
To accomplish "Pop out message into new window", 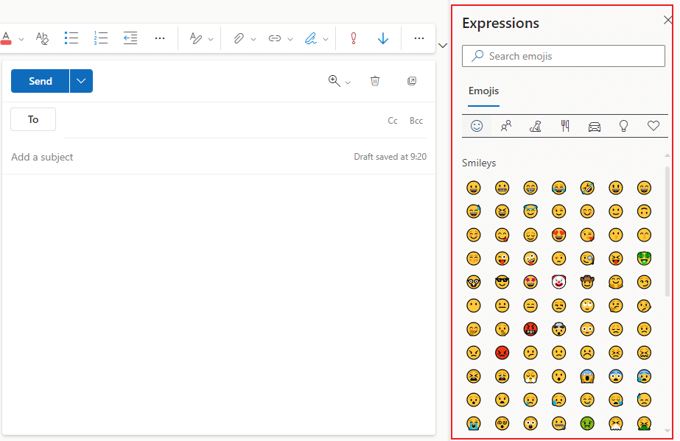I will (412, 81).
